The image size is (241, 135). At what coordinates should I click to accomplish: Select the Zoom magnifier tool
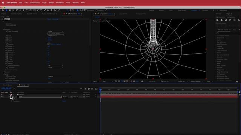tap(13, 10)
